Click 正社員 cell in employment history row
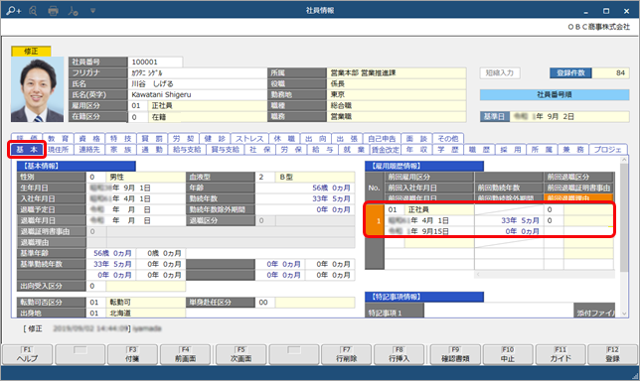Image resolution: width=640 pixels, height=381 pixels. click(x=439, y=209)
